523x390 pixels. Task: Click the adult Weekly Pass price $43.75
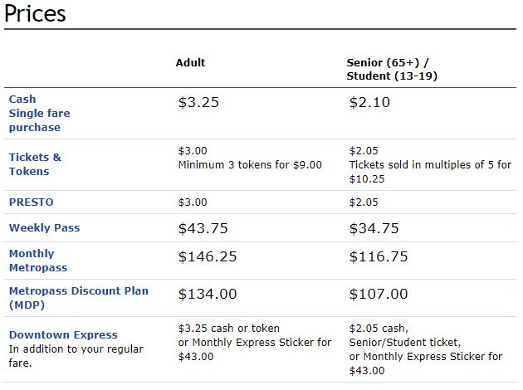point(203,228)
